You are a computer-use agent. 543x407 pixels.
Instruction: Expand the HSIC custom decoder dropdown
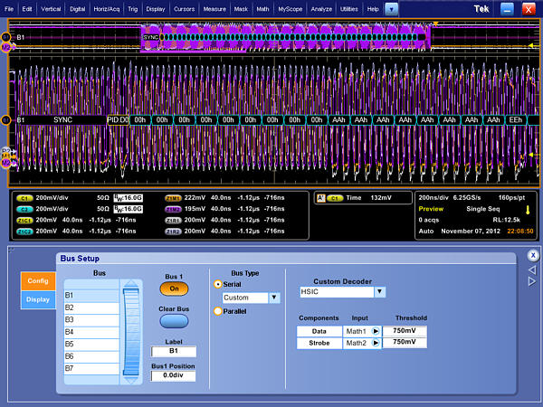(380, 292)
